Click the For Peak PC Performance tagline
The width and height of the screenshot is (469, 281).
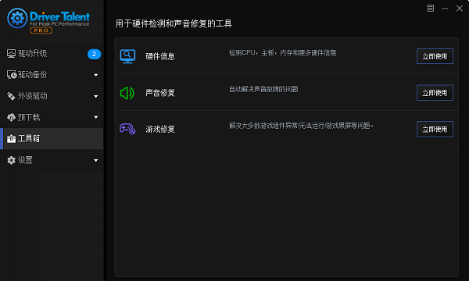click(x=59, y=24)
